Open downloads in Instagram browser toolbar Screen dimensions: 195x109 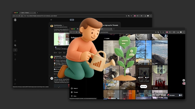point(178,32)
